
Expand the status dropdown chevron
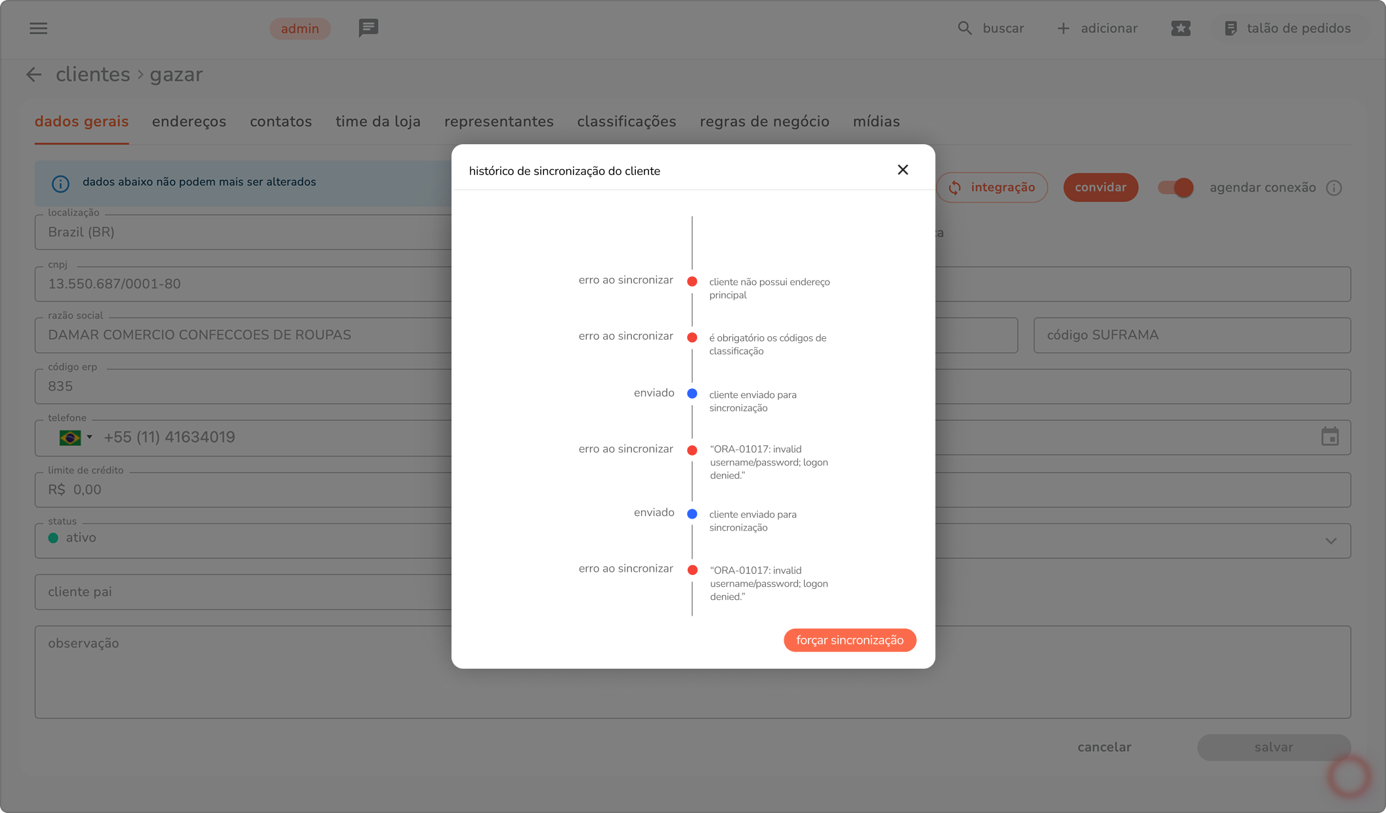click(1330, 541)
